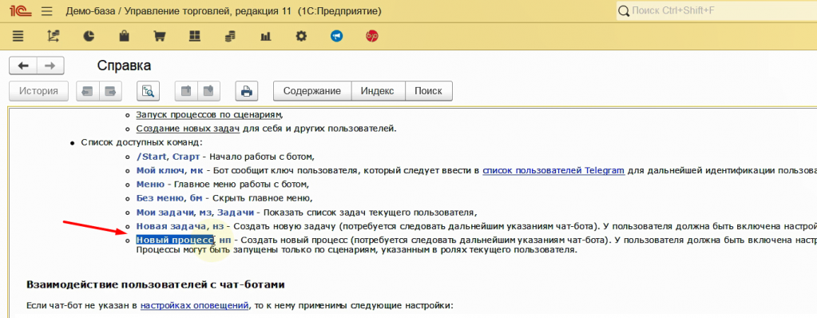Open the blue megaphone notifications section

tap(336, 36)
